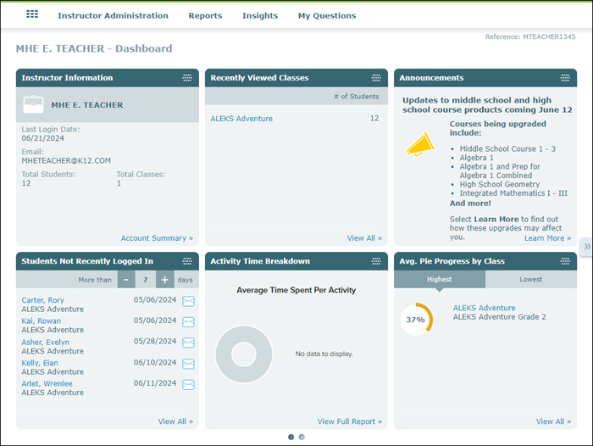Screen dimensions: 593x446
Task: Open the Reports menu
Action: [205, 15]
